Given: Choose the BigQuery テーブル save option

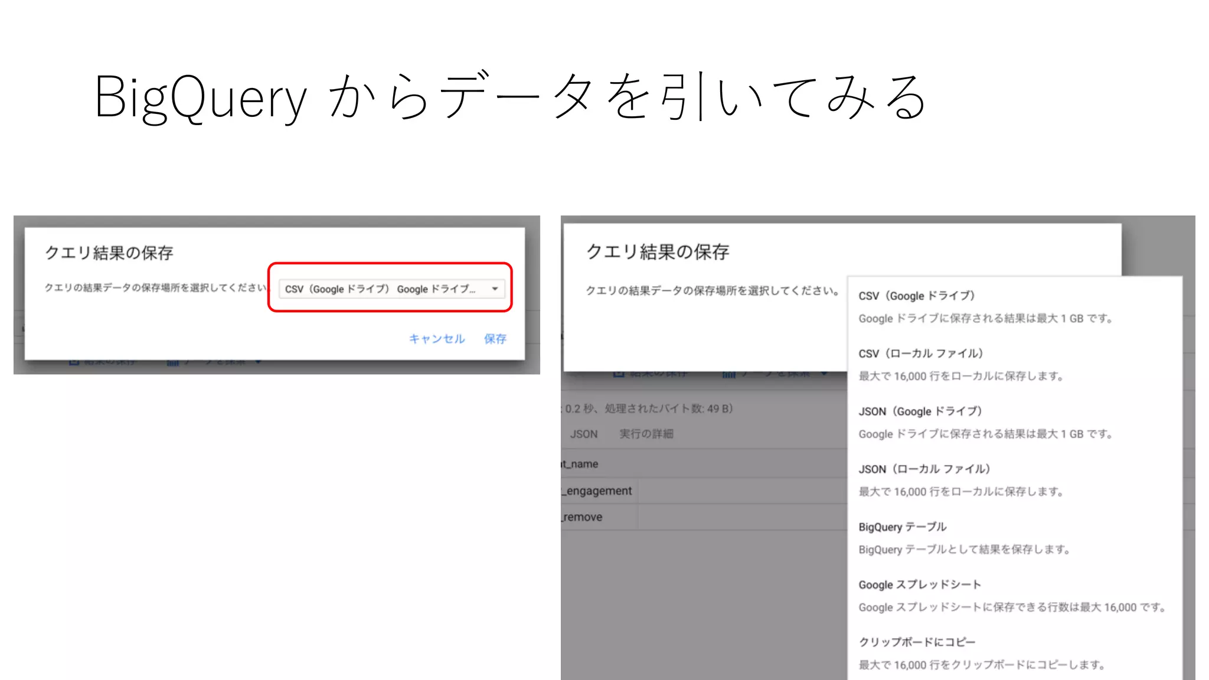Looking at the screenshot, I should click(x=1015, y=538).
